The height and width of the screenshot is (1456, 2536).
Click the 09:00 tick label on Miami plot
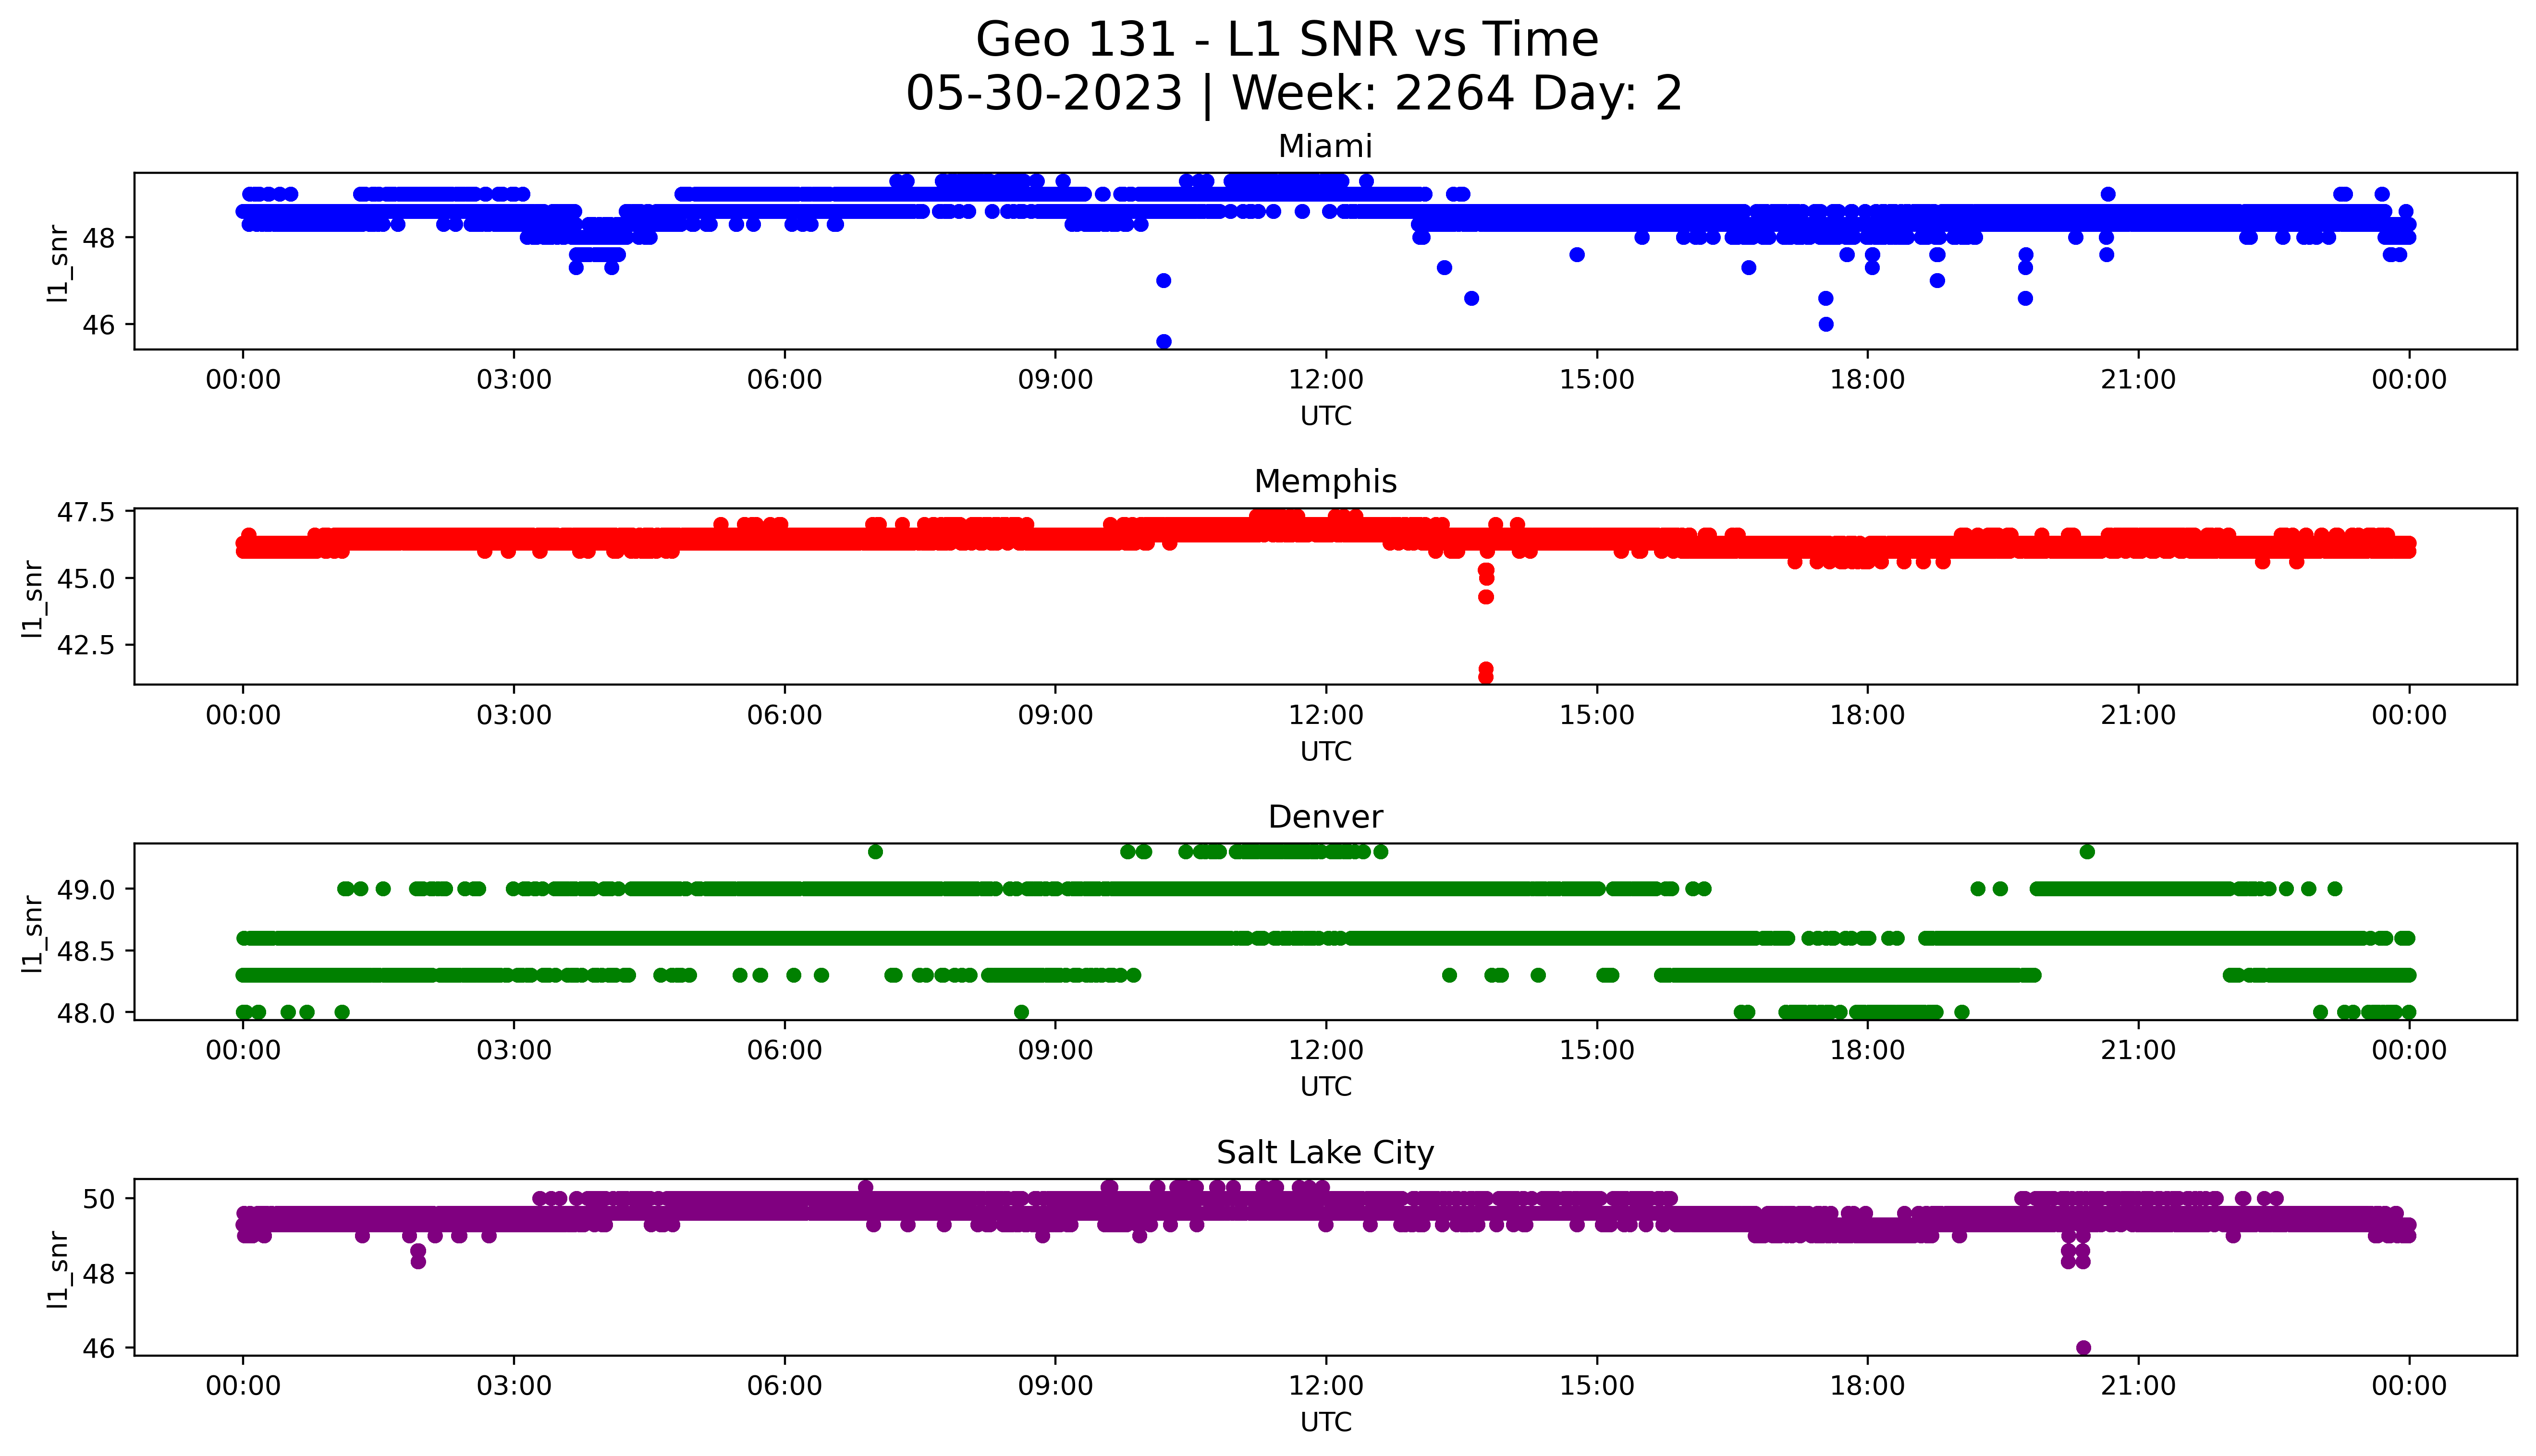1055,380
